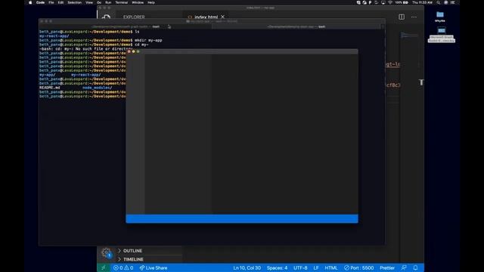The image size is (484, 272).
Task: Minimize the new VS Code window yellow button
Action: [x=133, y=51]
